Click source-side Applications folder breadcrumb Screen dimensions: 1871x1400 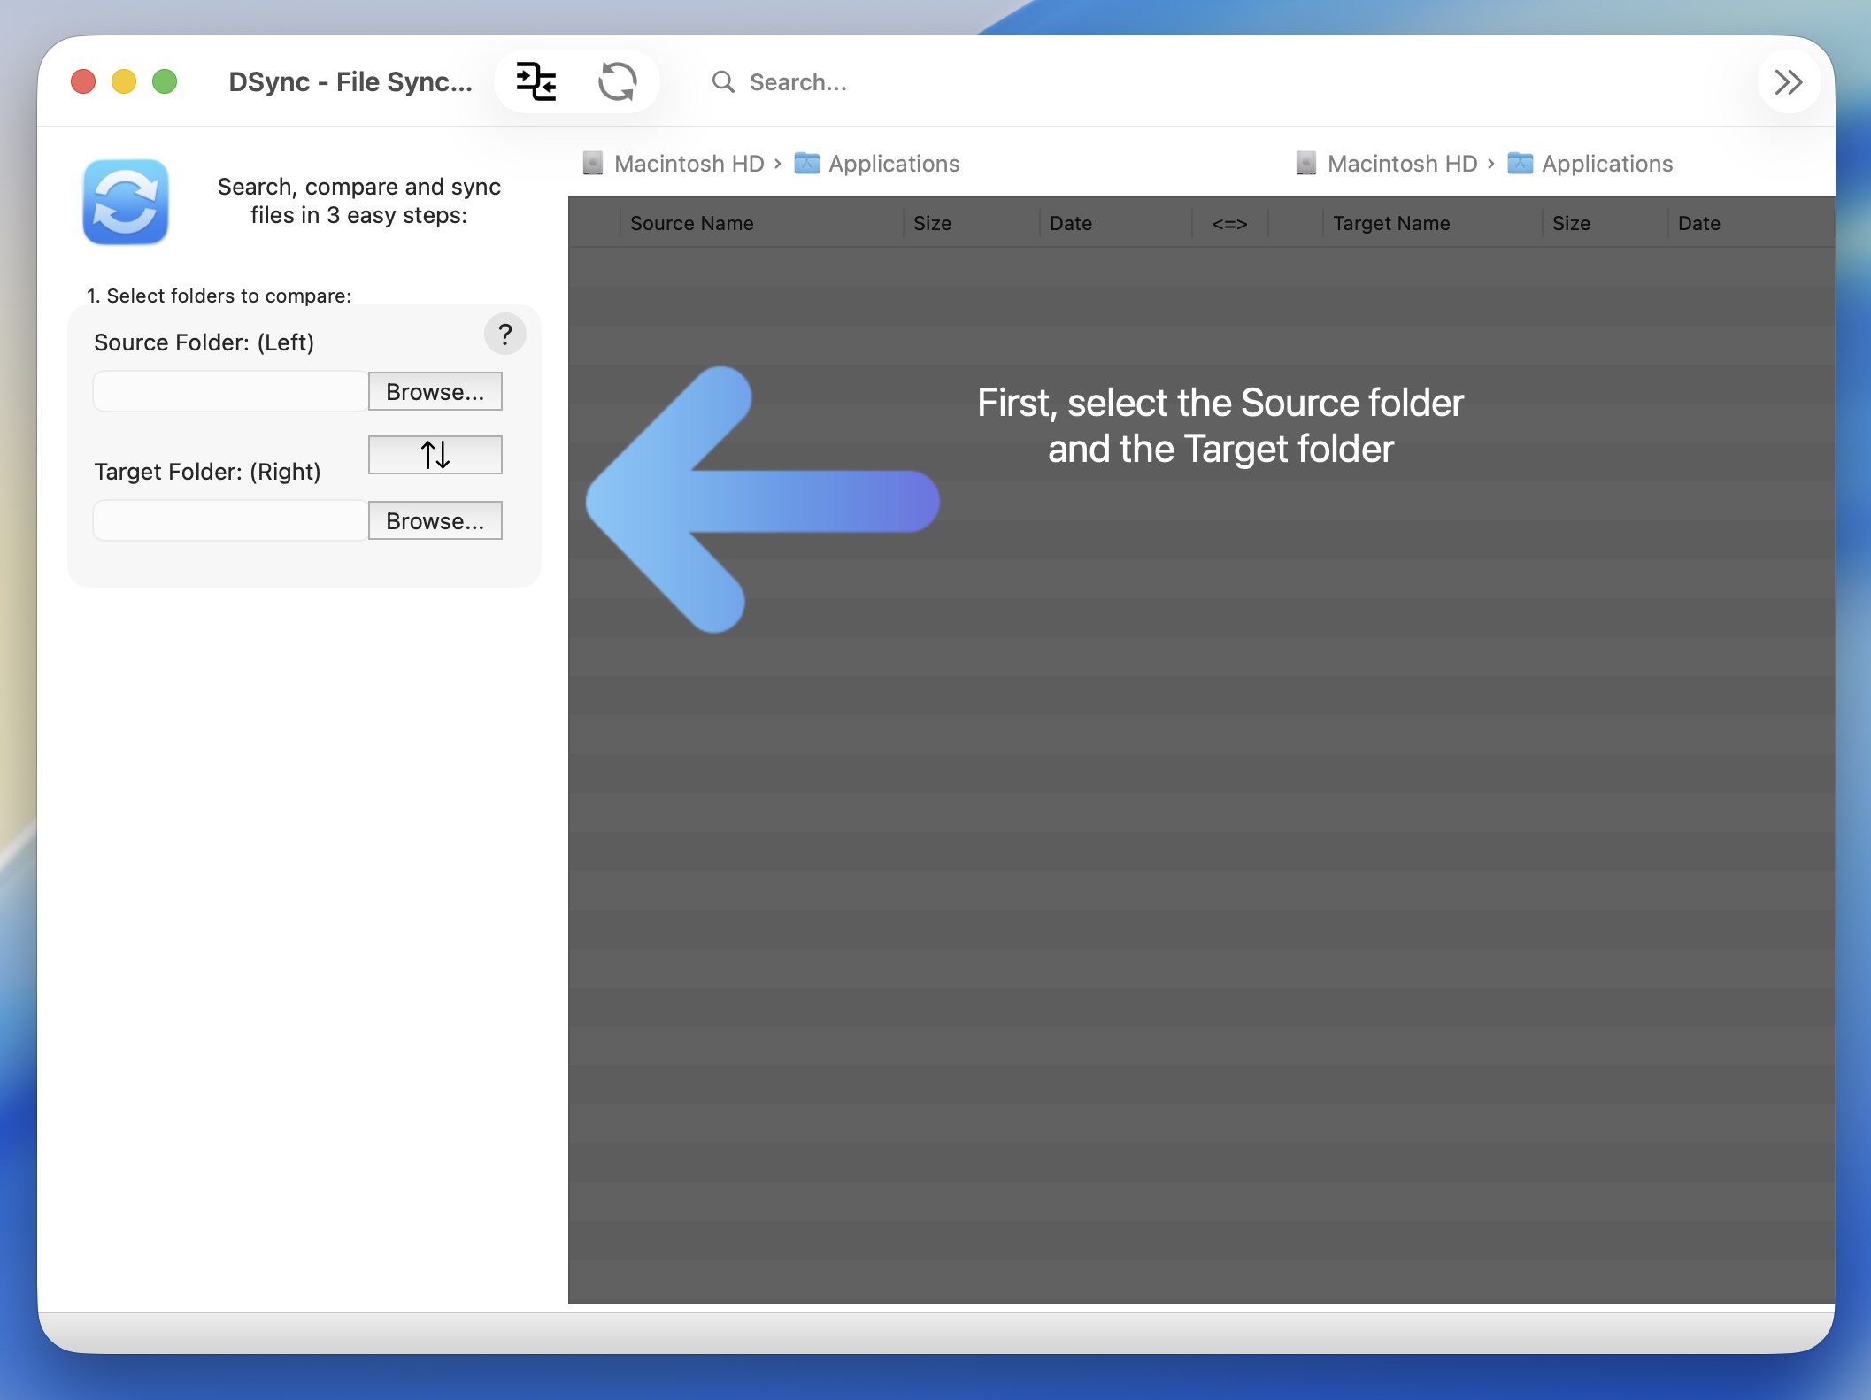892,164
